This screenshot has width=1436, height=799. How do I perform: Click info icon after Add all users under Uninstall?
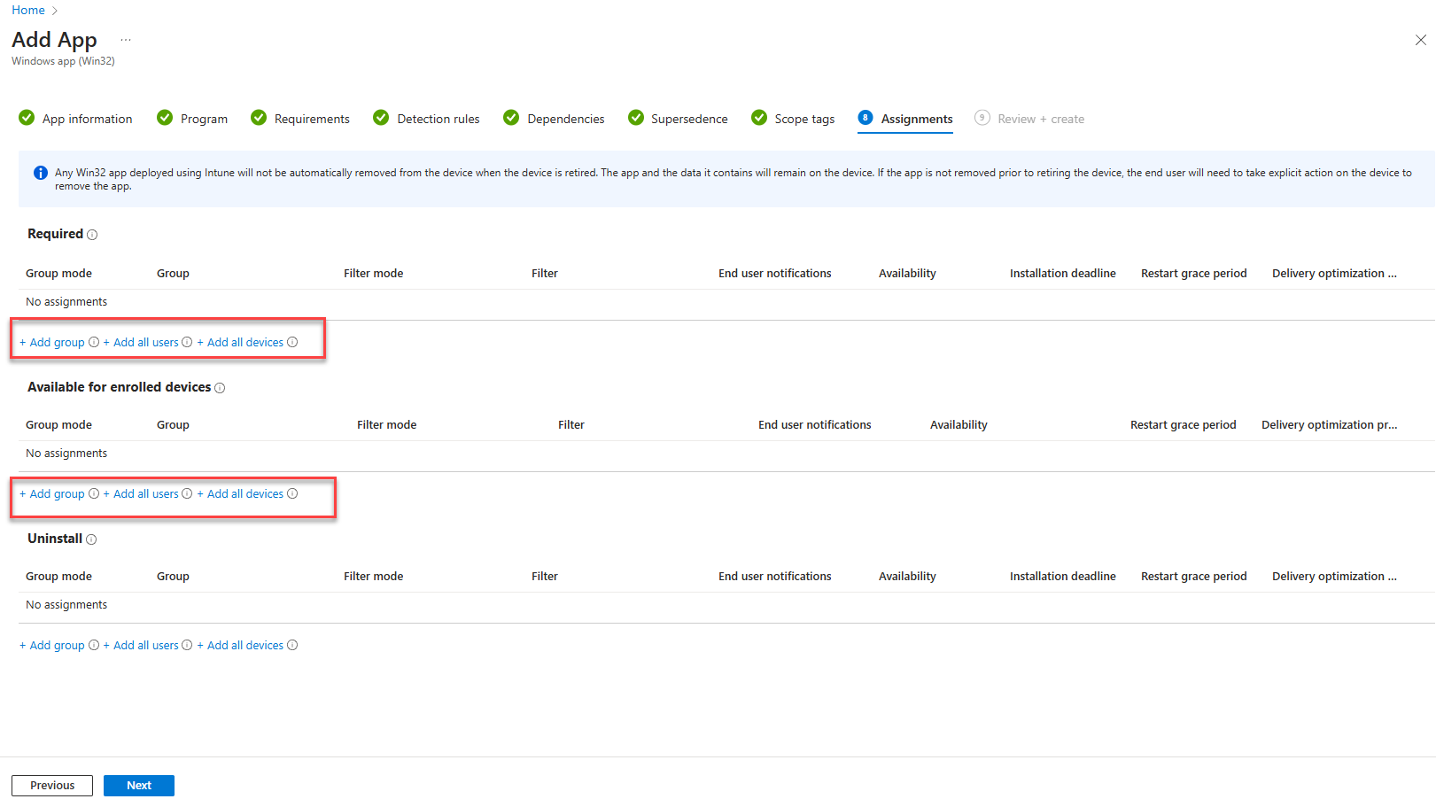point(187,645)
